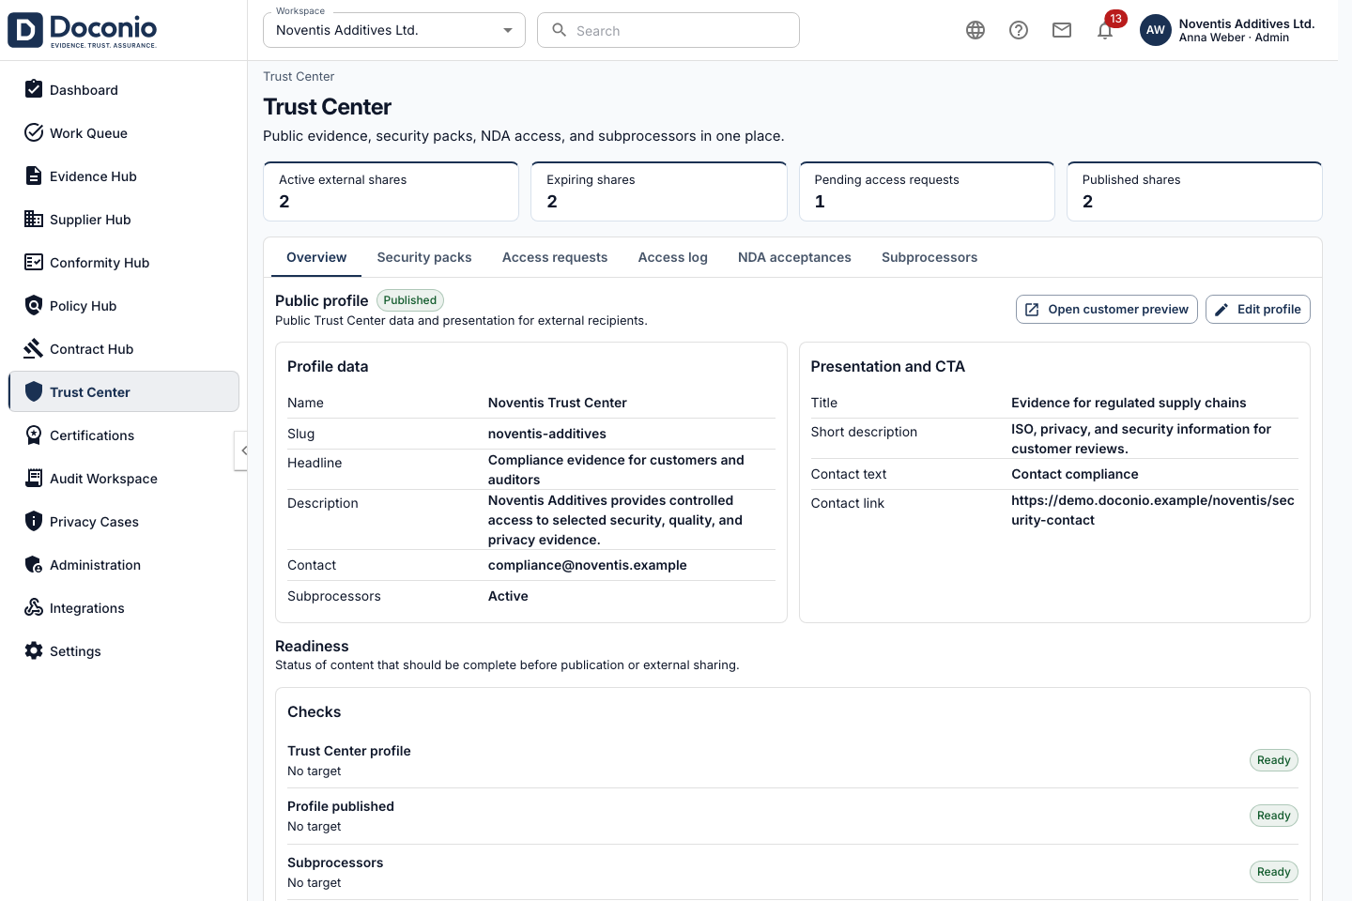Click the AW user avatar
Image resolution: width=1352 pixels, height=901 pixels.
(x=1156, y=30)
